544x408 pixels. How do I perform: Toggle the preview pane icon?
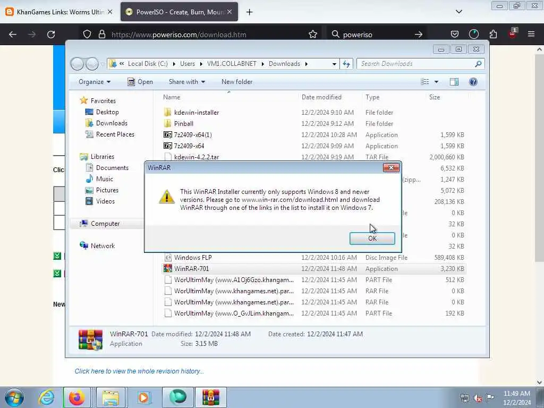click(454, 82)
